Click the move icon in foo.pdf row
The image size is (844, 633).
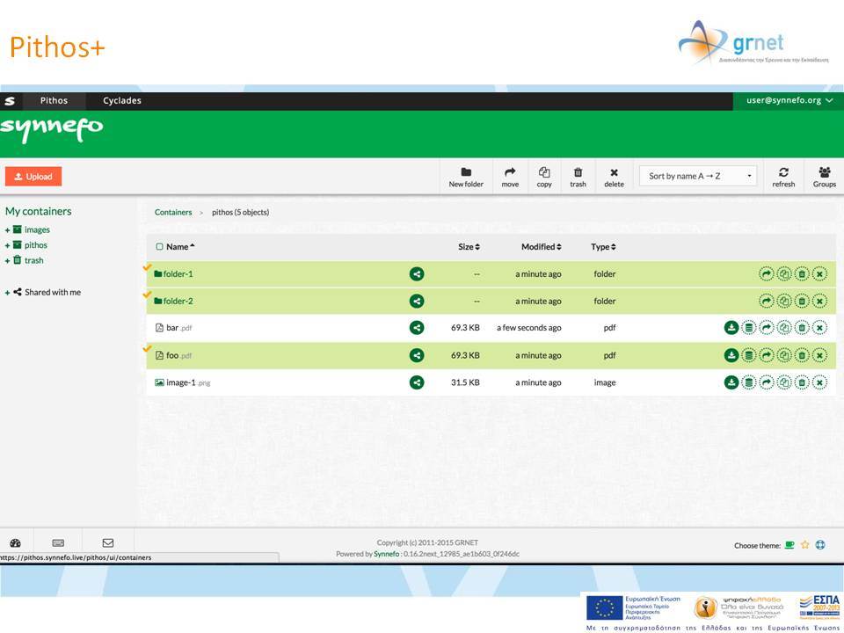coord(766,355)
